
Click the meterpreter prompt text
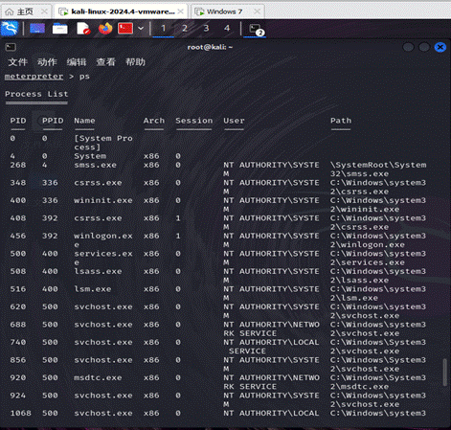(34, 77)
